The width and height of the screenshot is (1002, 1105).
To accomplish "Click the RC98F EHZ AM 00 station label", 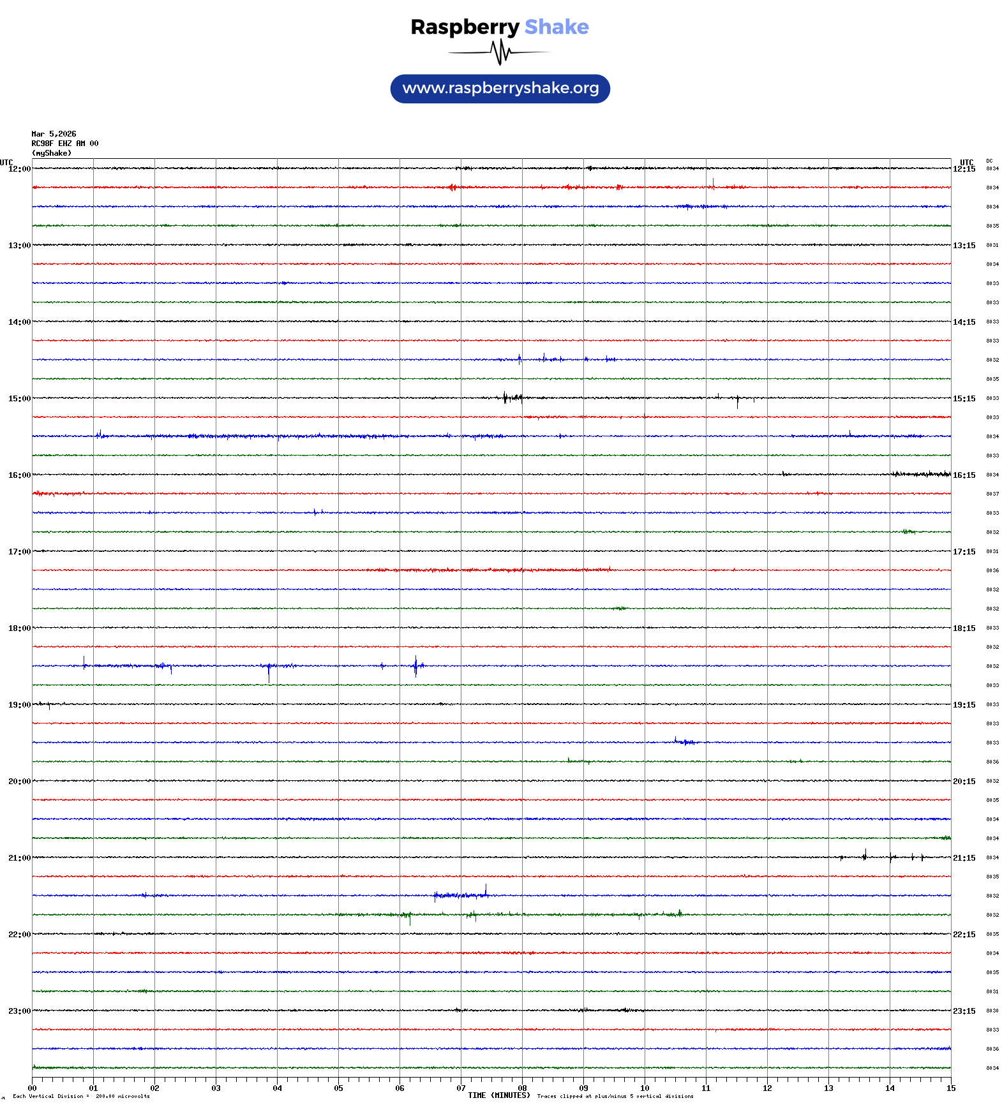I will point(65,144).
